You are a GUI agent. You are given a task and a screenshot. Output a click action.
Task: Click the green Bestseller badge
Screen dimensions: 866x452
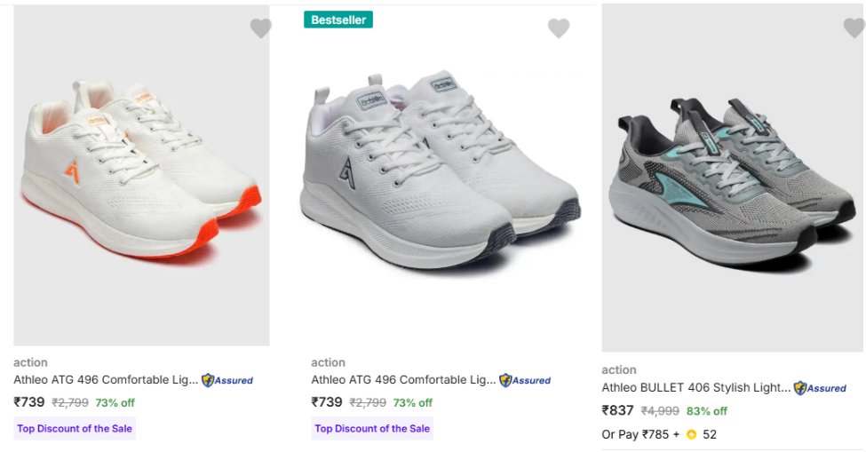tap(338, 20)
